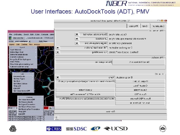Open the Edit menu in PMV
The height and width of the screenshot is (135, 180).
point(32,34)
